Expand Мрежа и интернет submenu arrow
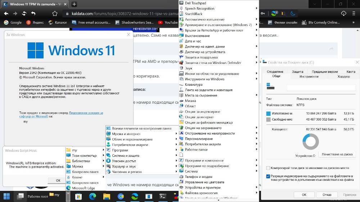Image resolution: width=360 pixels, height=202 pixels. click(176, 133)
